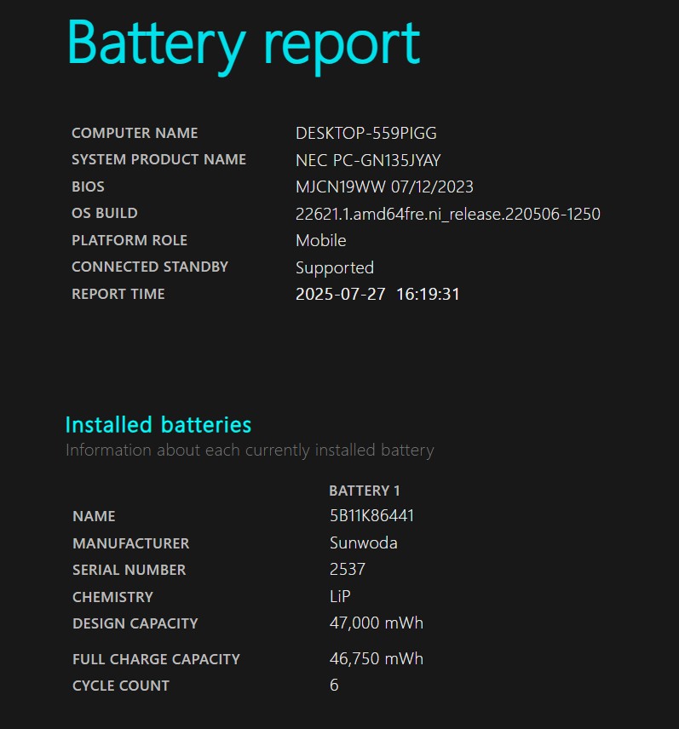
Task: Click the Supported connected standby value
Action: click(335, 267)
